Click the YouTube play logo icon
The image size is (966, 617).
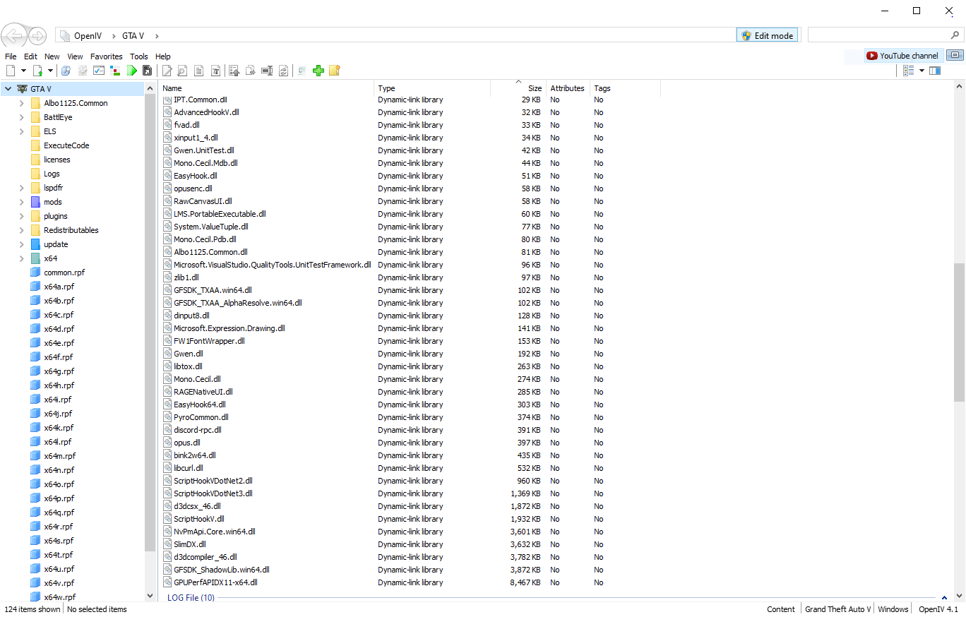pyautogui.click(x=872, y=56)
